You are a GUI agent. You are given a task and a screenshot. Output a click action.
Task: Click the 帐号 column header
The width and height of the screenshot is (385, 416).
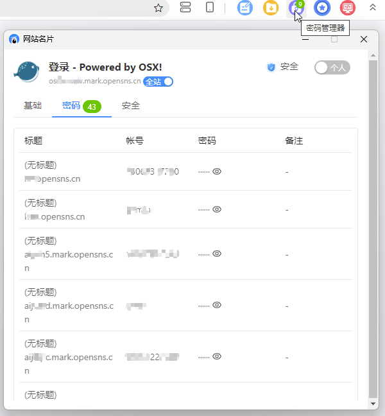135,141
